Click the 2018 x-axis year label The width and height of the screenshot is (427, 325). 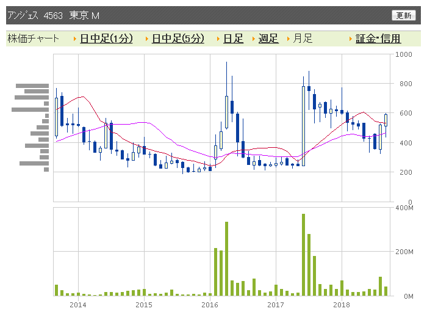342,305
